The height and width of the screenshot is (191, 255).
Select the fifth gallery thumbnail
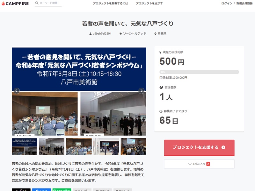click(133, 146)
